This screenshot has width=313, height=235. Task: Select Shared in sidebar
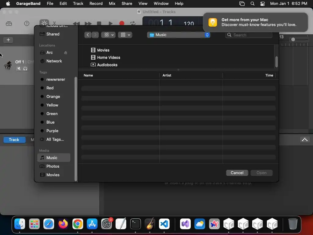[53, 34]
